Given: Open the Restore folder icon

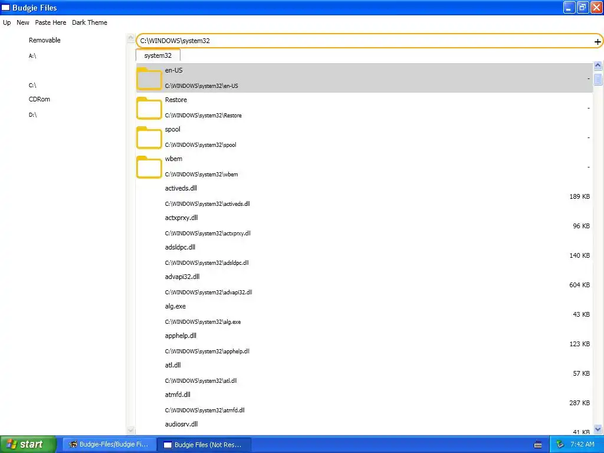Looking at the screenshot, I should [149, 108].
